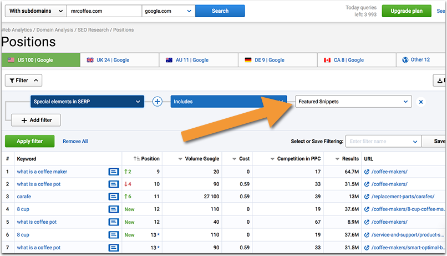The height and width of the screenshot is (256, 447).
Task: Click the featured snippet icon for 'carafe'
Action: click(x=113, y=197)
